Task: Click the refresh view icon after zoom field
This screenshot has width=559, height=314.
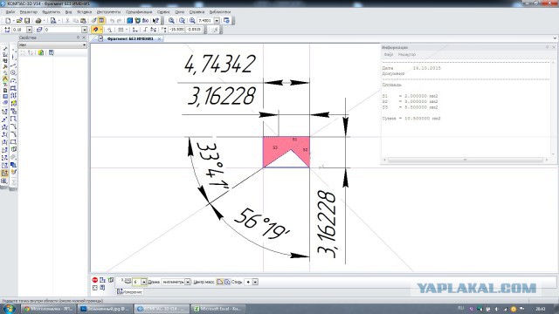Action: click(226, 21)
